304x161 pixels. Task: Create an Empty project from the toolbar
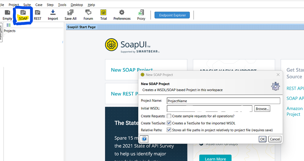[7, 14]
